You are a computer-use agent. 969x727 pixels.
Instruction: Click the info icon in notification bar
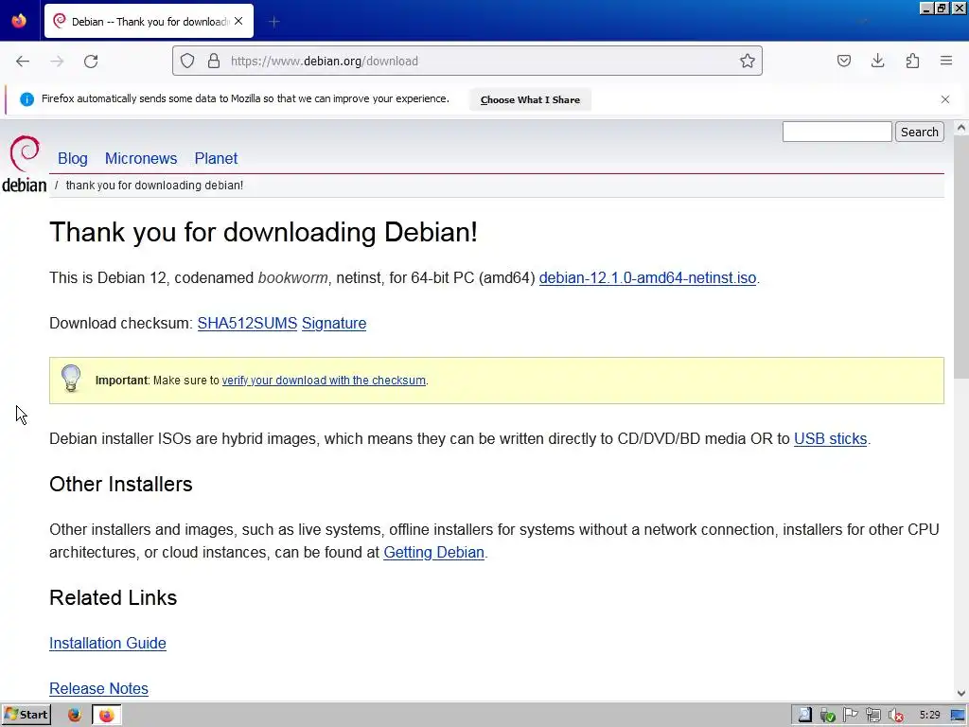click(x=26, y=99)
